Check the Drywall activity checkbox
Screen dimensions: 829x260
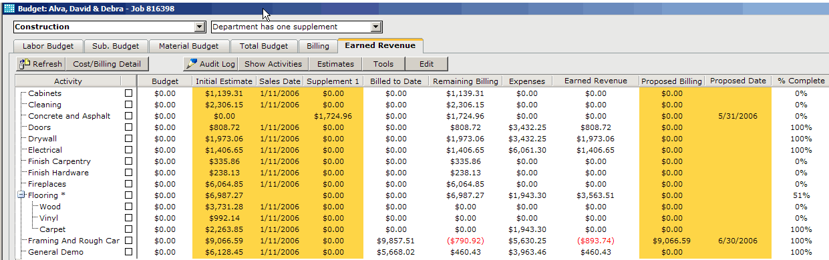click(x=129, y=139)
